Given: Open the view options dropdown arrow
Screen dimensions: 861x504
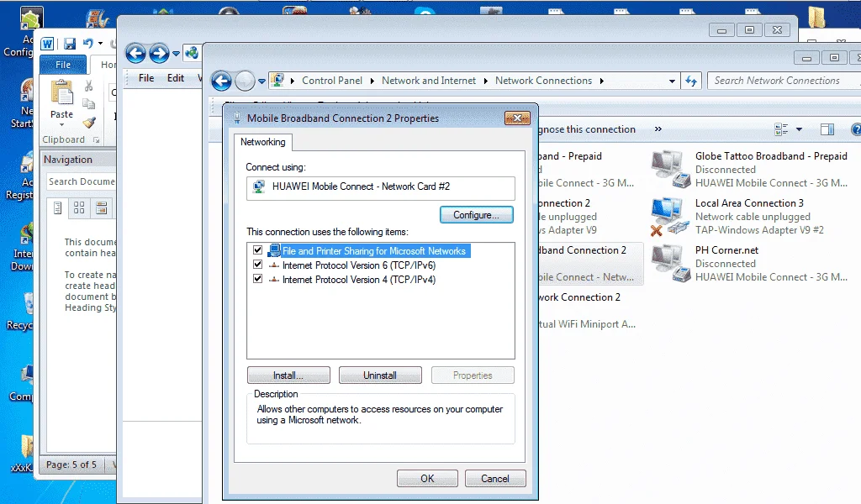Looking at the screenshot, I should pyautogui.click(x=799, y=129).
